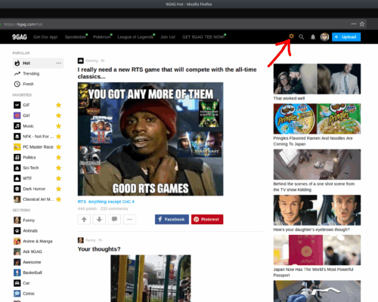Viewport: 378px width, 302px height.
Task: Share RTS post on Facebook
Action: [x=172, y=220]
